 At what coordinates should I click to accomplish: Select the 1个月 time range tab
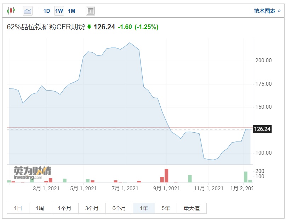point(65,208)
